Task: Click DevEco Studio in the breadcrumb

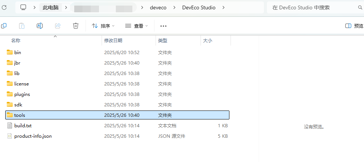Action: 199,7
